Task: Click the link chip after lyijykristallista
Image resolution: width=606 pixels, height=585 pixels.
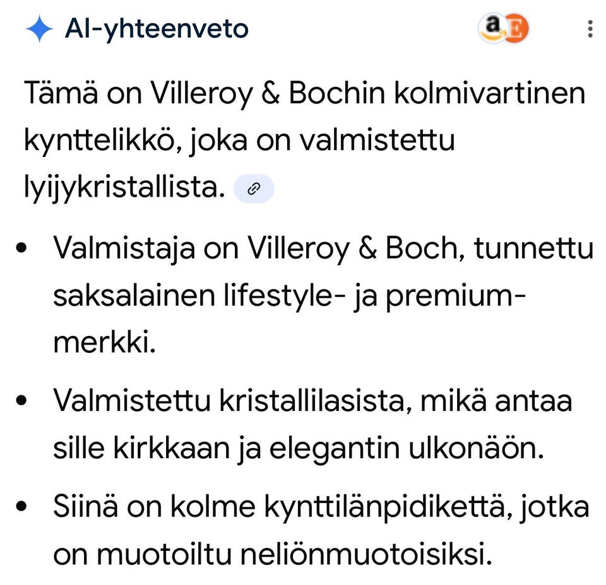Action: (x=254, y=188)
